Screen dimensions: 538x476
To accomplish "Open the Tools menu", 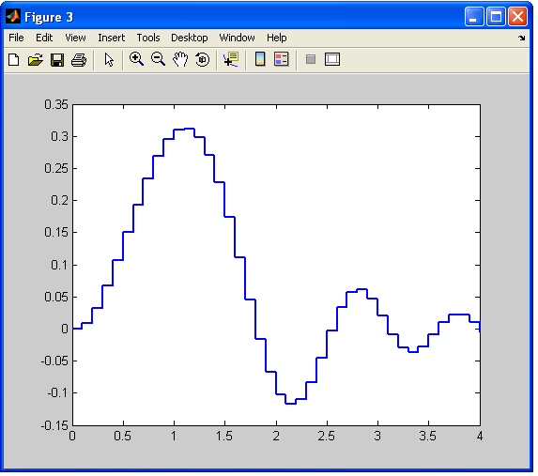I will point(148,38).
